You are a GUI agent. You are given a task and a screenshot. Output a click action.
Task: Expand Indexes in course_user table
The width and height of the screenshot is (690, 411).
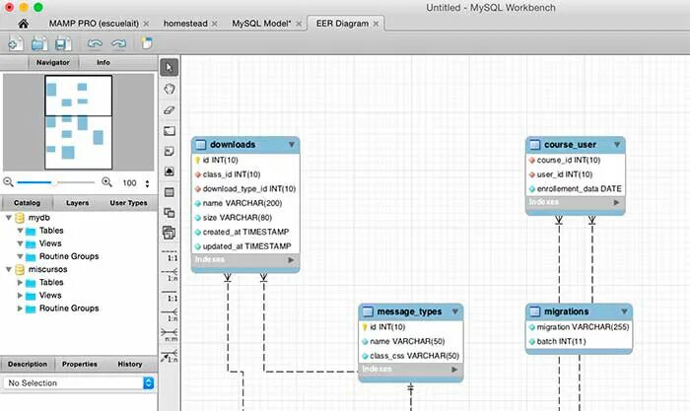(616, 202)
